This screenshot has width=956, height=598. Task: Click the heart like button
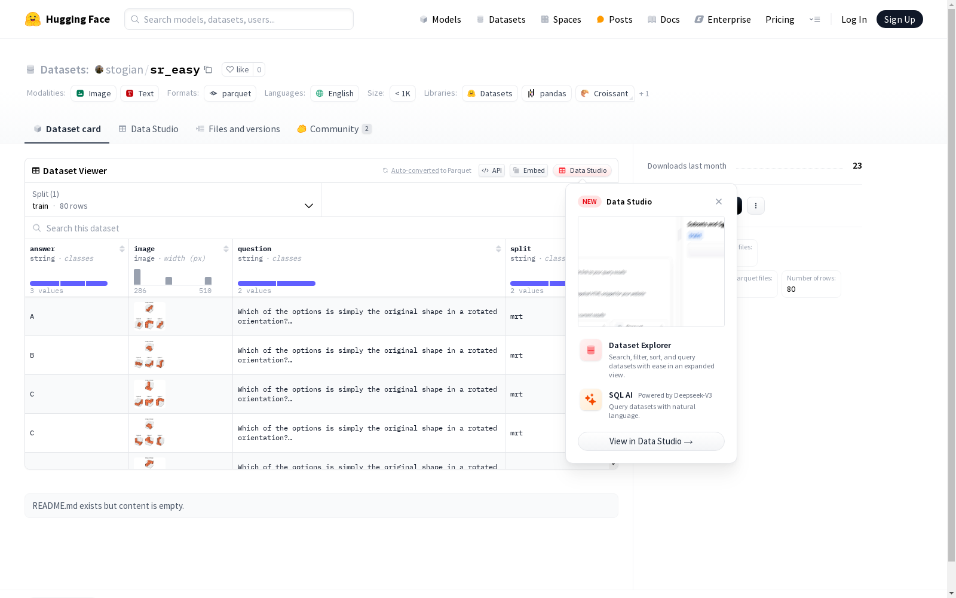pyautogui.click(x=237, y=69)
